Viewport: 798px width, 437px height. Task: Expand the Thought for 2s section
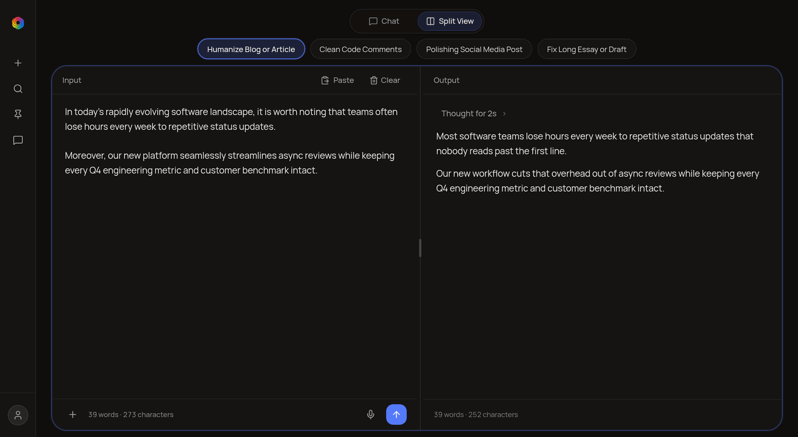coord(474,114)
